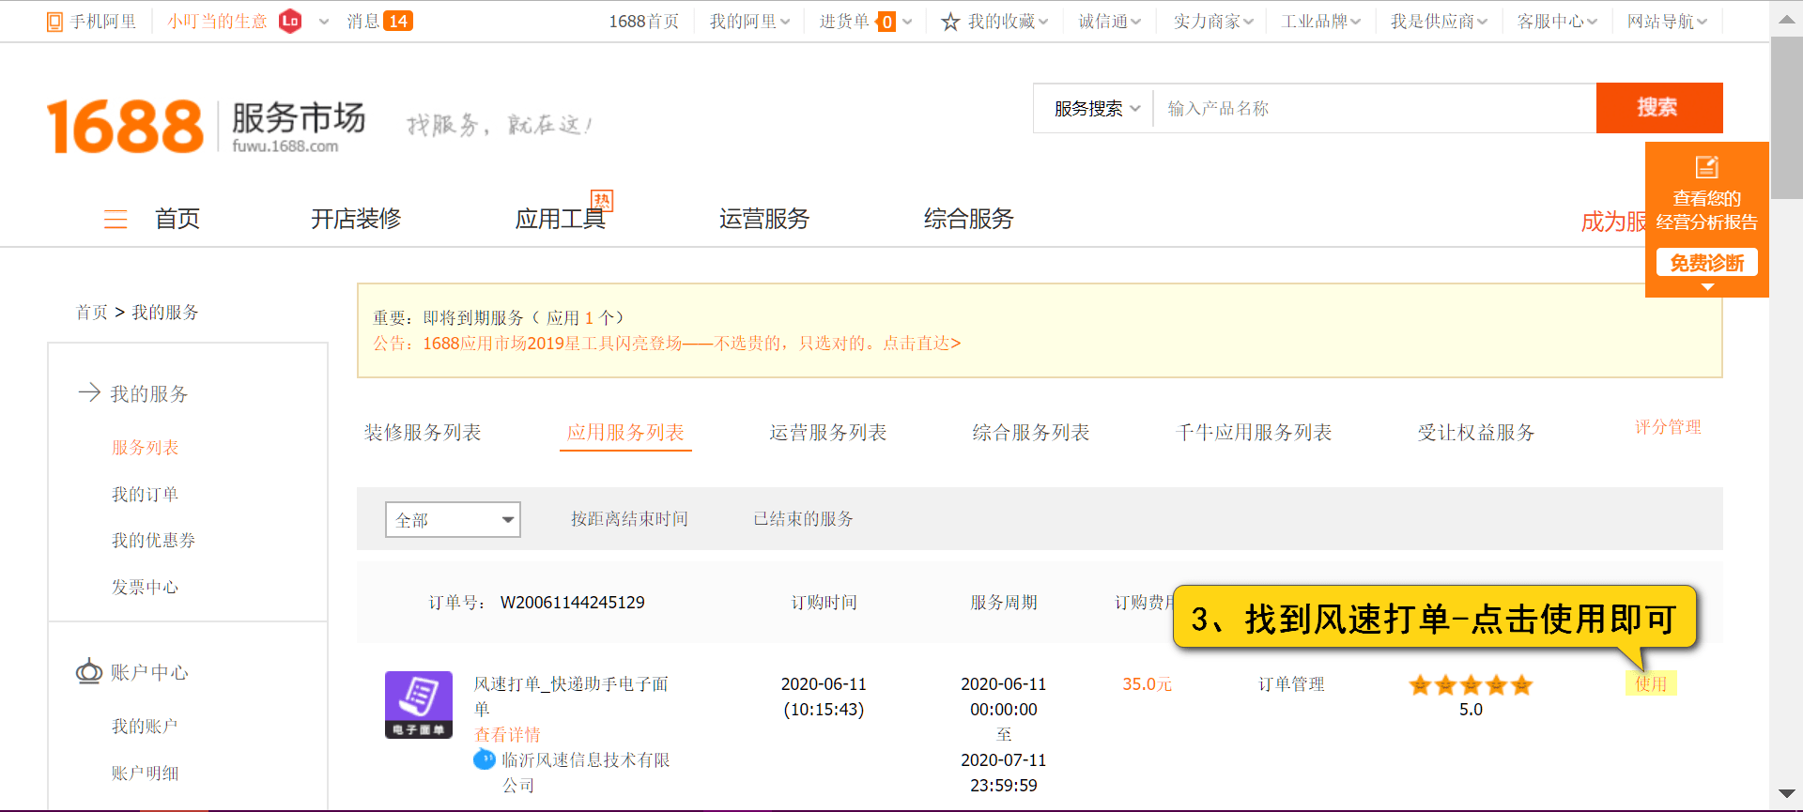Click the blue chat icon near 临沂风速
Image resolution: width=1803 pixels, height=812 pixels.
484,758
